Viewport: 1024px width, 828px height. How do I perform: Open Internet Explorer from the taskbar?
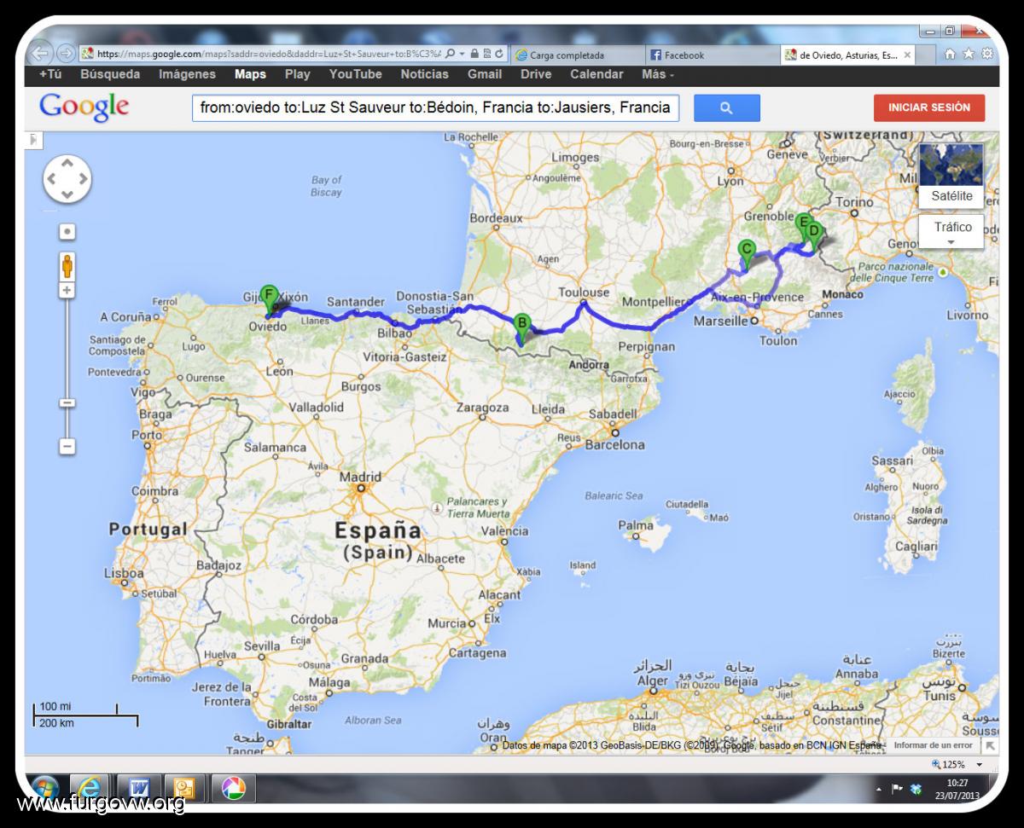[x=90, y=788]
